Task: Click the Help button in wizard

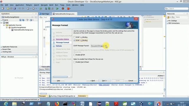Action: 58,81
